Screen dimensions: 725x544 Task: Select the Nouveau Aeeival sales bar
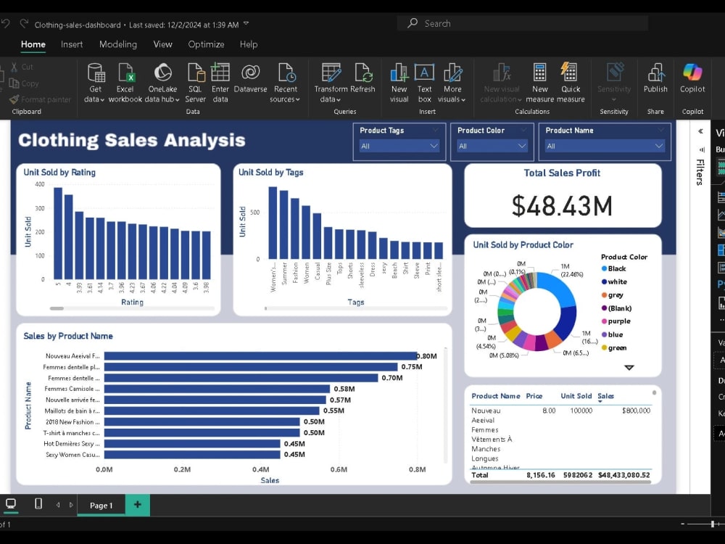point(260,356)
